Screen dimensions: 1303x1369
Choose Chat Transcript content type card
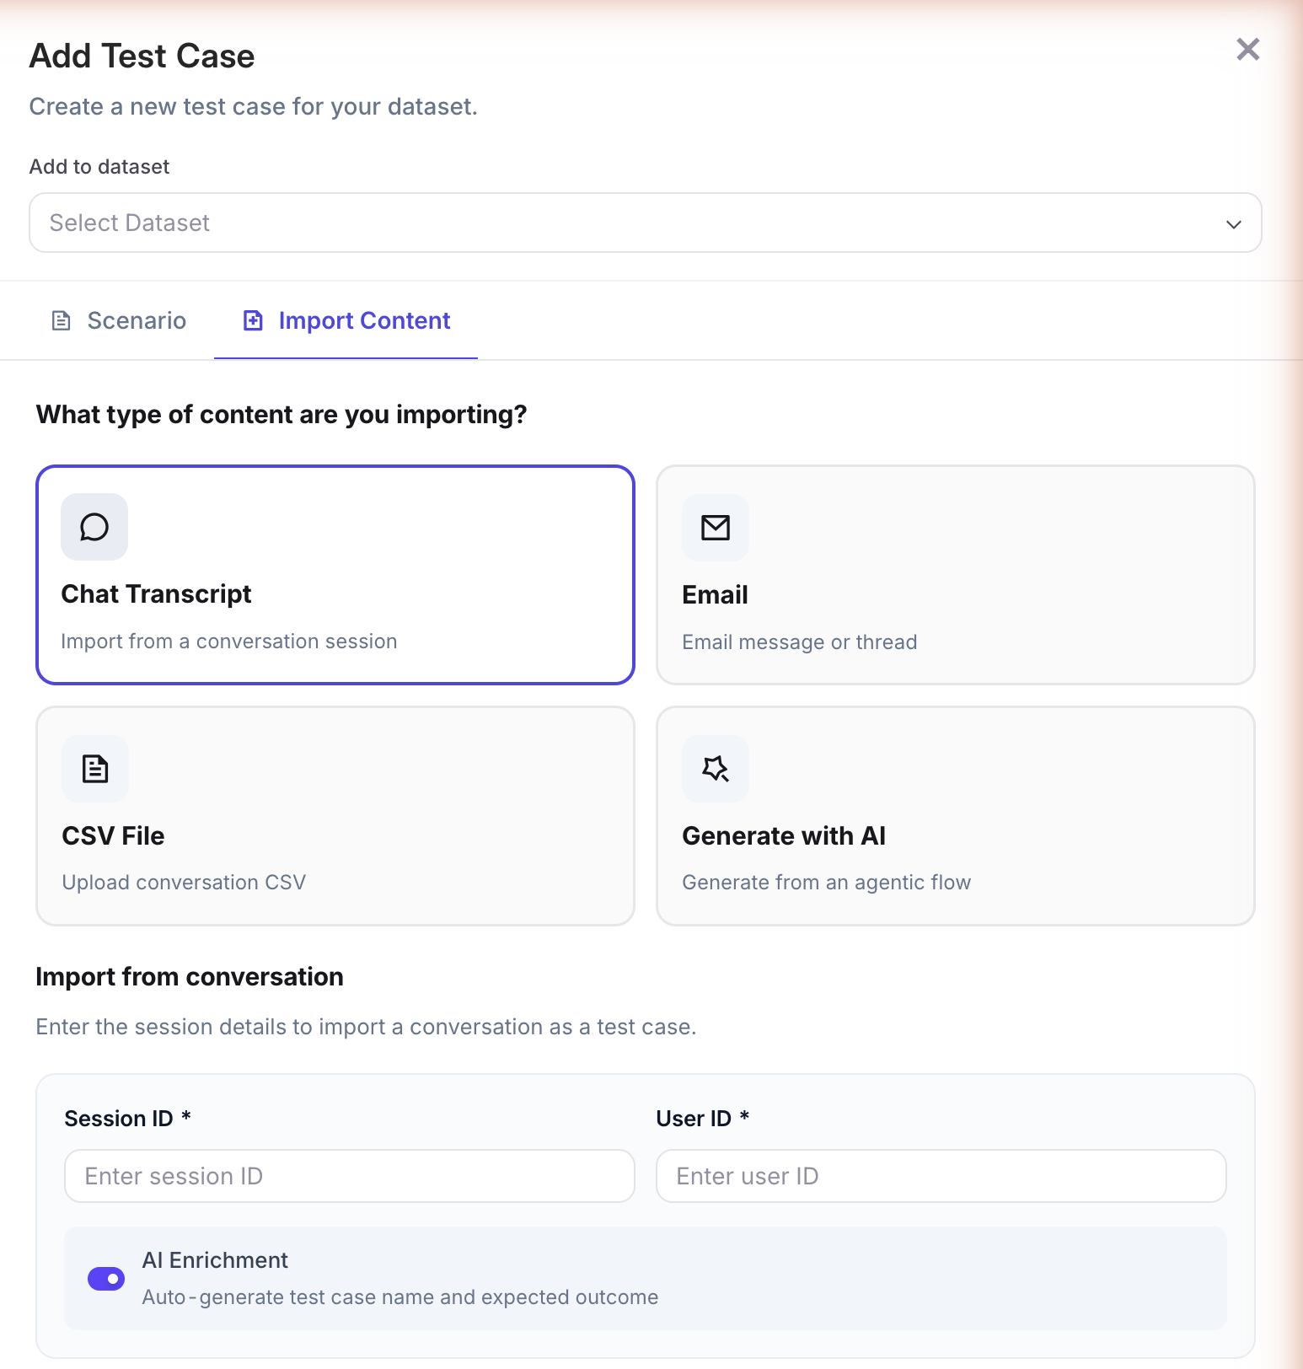tap(335, 575)
